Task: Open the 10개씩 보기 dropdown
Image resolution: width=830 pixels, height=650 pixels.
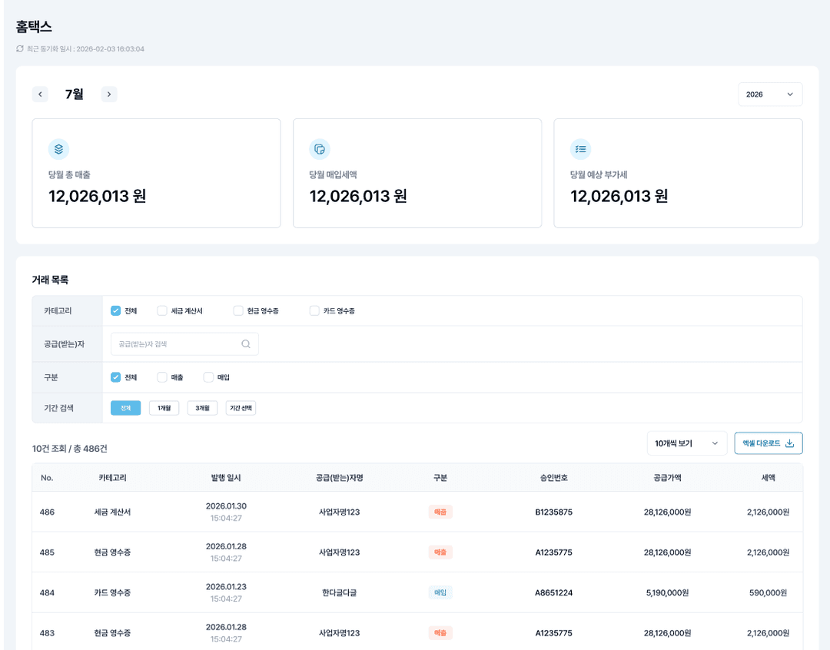Action: coord(687,443)
